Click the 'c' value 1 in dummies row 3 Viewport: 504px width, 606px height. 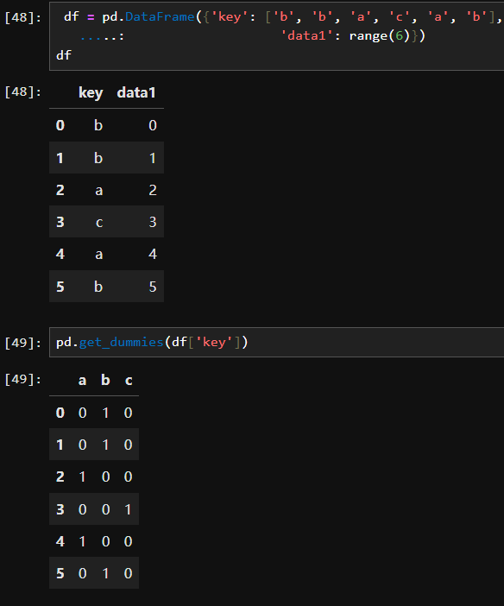[128, 509]
